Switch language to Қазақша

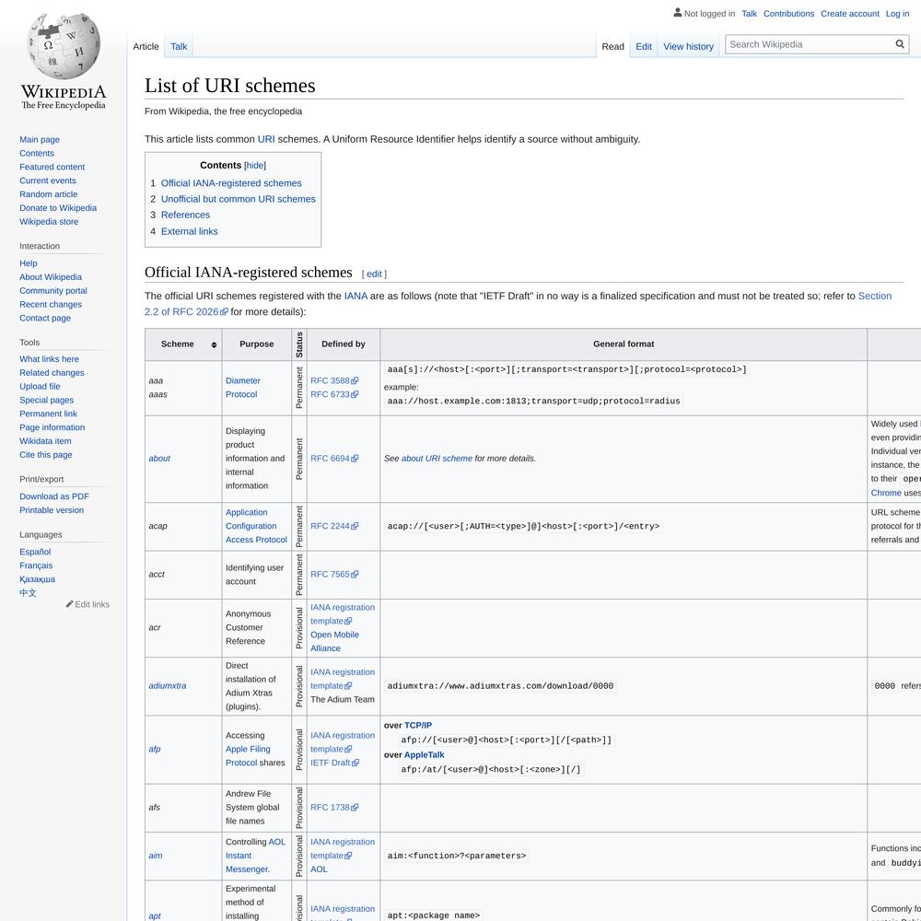pyautogui.click(x=37, y=579)
